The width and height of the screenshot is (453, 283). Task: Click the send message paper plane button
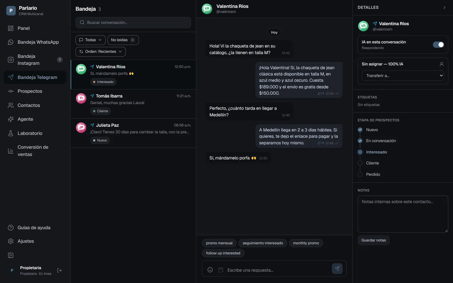tap(337, 269)
